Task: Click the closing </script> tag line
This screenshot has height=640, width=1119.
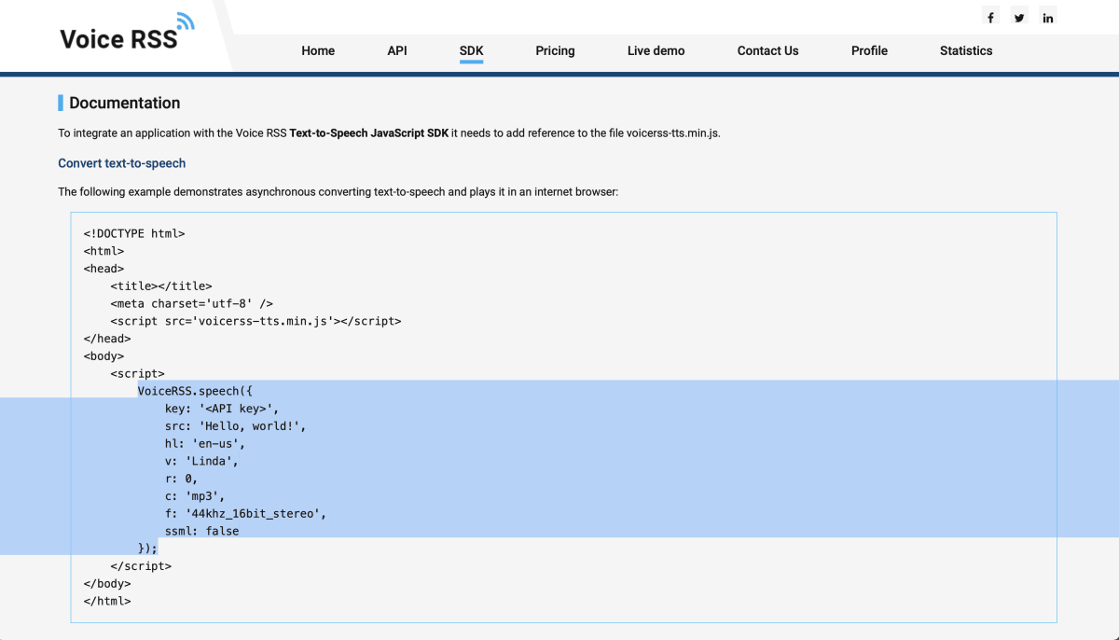Action: 141,565
